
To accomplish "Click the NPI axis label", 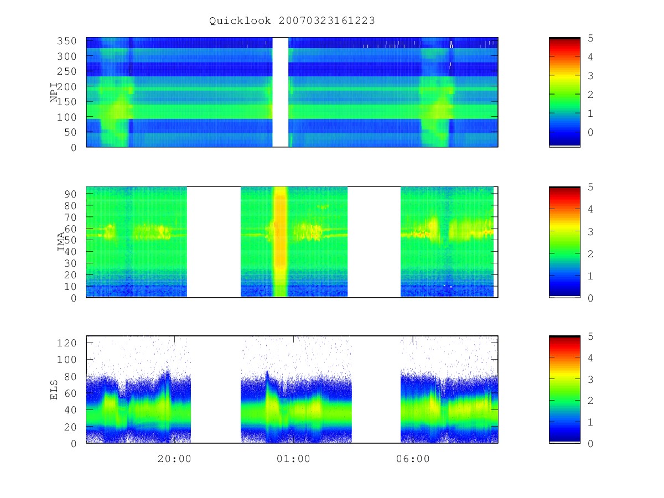I will pyautogui.click(x=54, y=93).
